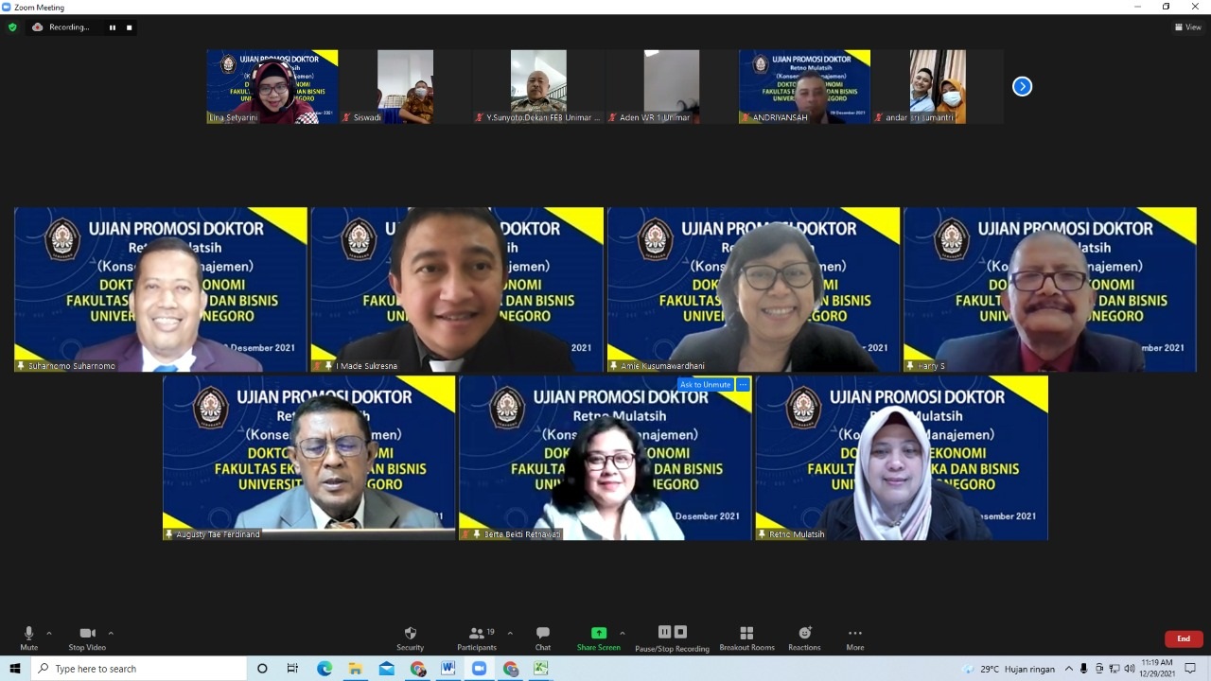The width and height of the screenshot is (1211, 681).
Task: Open the Security options
Action: tap(410, 637)
